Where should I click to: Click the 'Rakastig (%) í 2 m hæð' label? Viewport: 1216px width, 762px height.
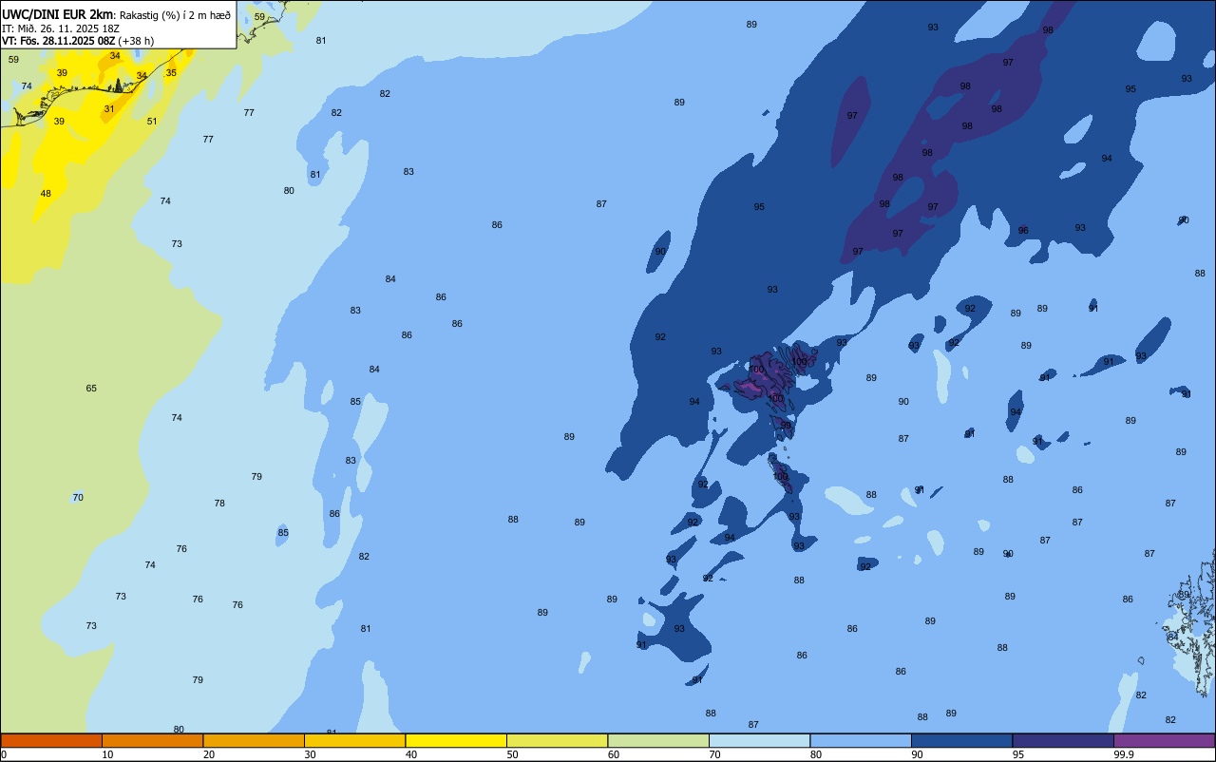[174, 14]
